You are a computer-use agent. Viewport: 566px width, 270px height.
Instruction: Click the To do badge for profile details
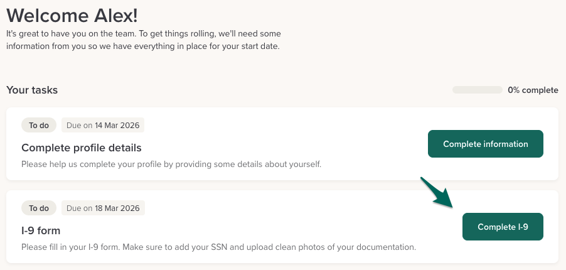point(39,125)
